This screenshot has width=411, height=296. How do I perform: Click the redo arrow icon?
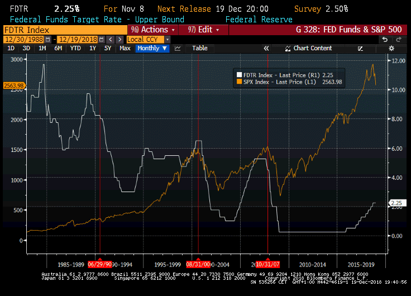pyautogui.click(x=399, y=40)
